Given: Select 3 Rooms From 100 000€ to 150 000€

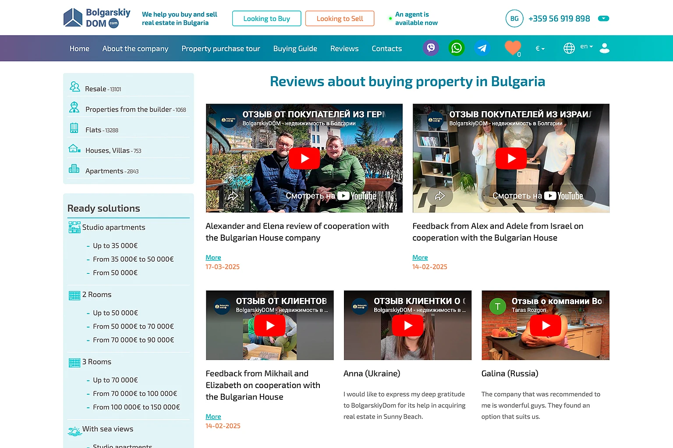Looking at the screenshot, I should tap(136, 407).
